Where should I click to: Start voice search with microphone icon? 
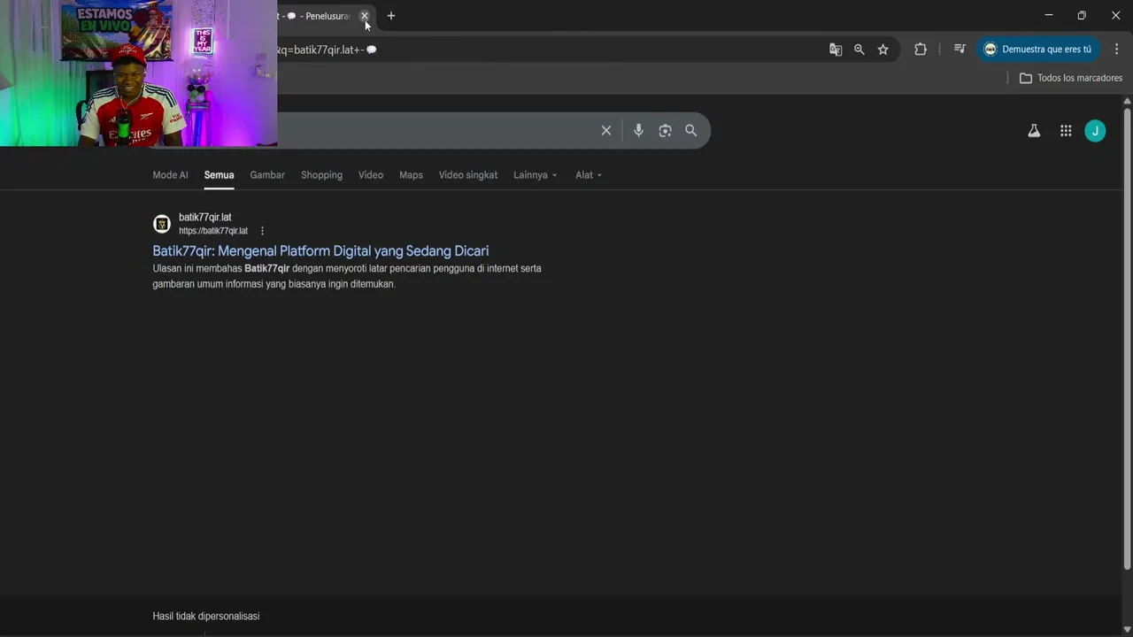click(x=639, y=131)
